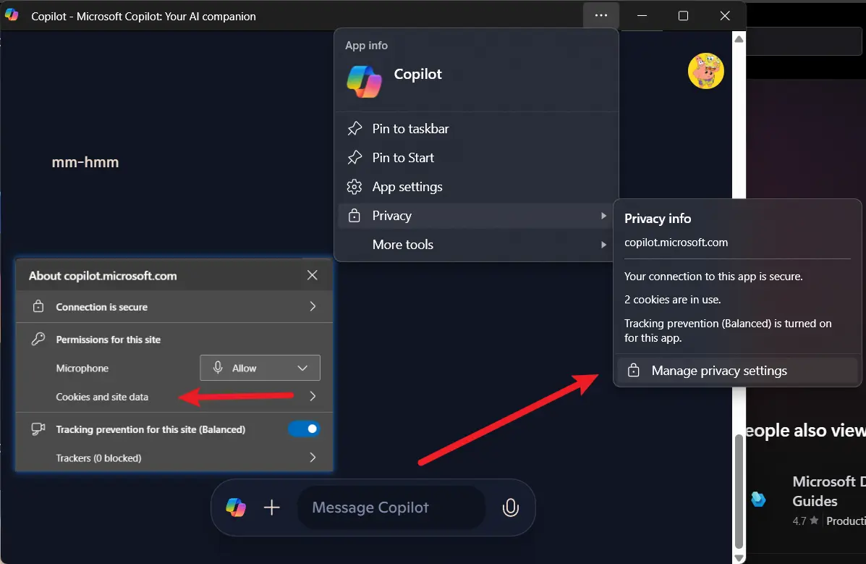The image size is (866, 564).
Task: Open the three-dot app menu in title bar
Action: point(601,15)
